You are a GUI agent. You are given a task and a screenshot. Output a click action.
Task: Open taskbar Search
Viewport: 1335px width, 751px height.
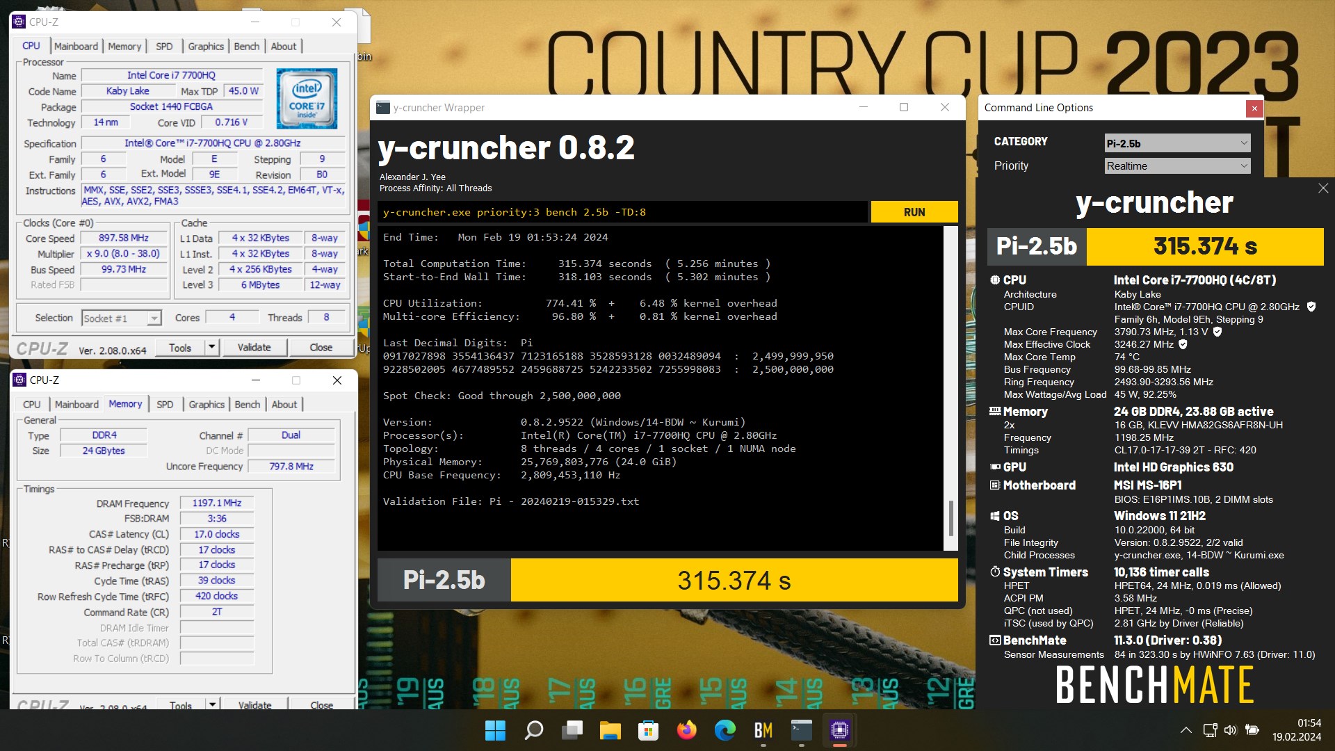(533, 730)
